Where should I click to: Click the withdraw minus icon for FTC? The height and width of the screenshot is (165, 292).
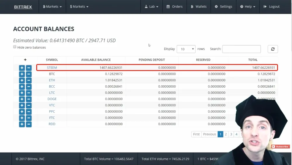pos(29,118)
